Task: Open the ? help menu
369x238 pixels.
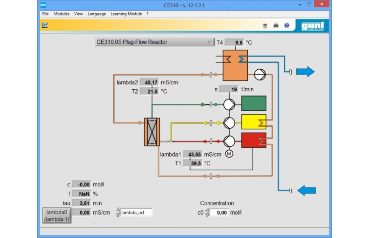Action: tap(148, 14)
